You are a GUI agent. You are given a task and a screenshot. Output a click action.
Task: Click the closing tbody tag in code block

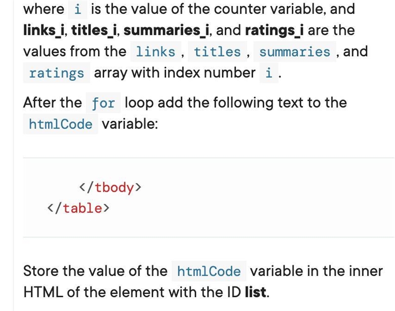pos(110,188)
